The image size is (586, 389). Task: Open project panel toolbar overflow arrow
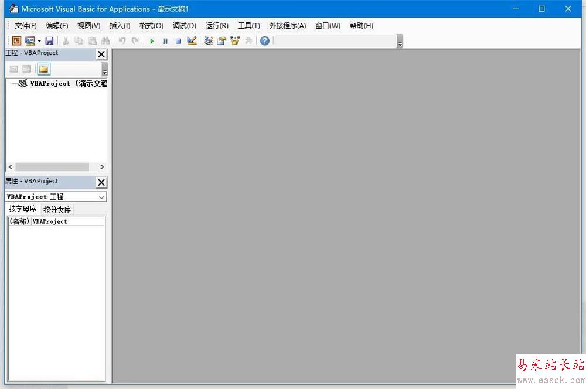pos(105,70)
